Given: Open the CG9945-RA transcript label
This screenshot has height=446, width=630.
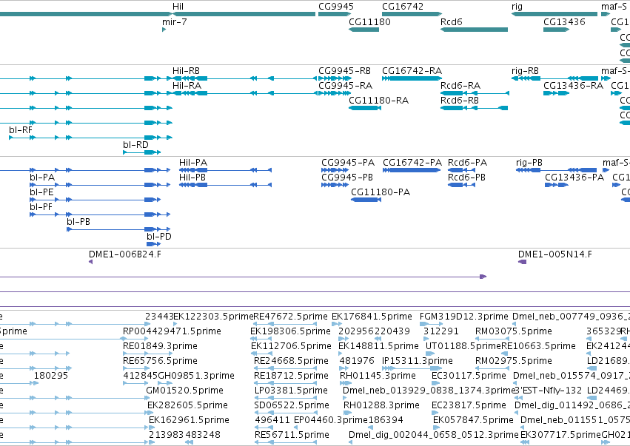Looking at the screenshot, I should 346,86.
